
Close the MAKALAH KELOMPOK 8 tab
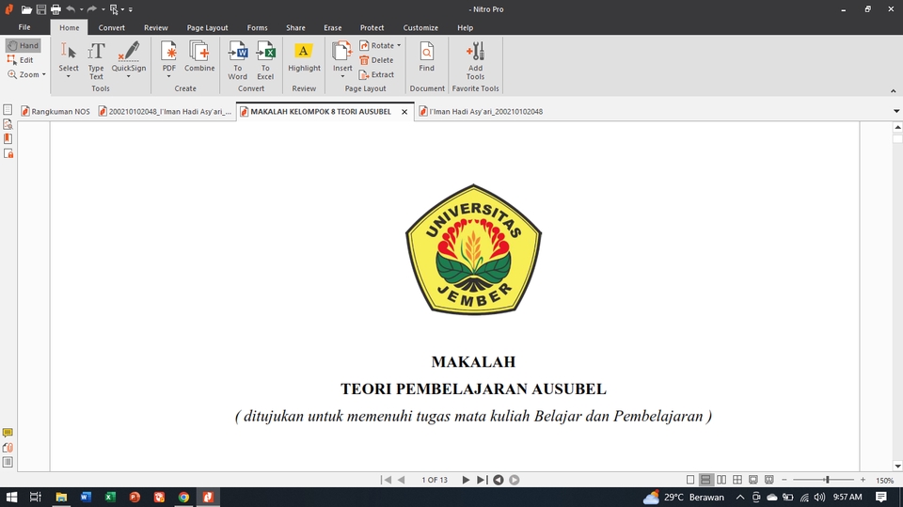click(x=404, y=112)
